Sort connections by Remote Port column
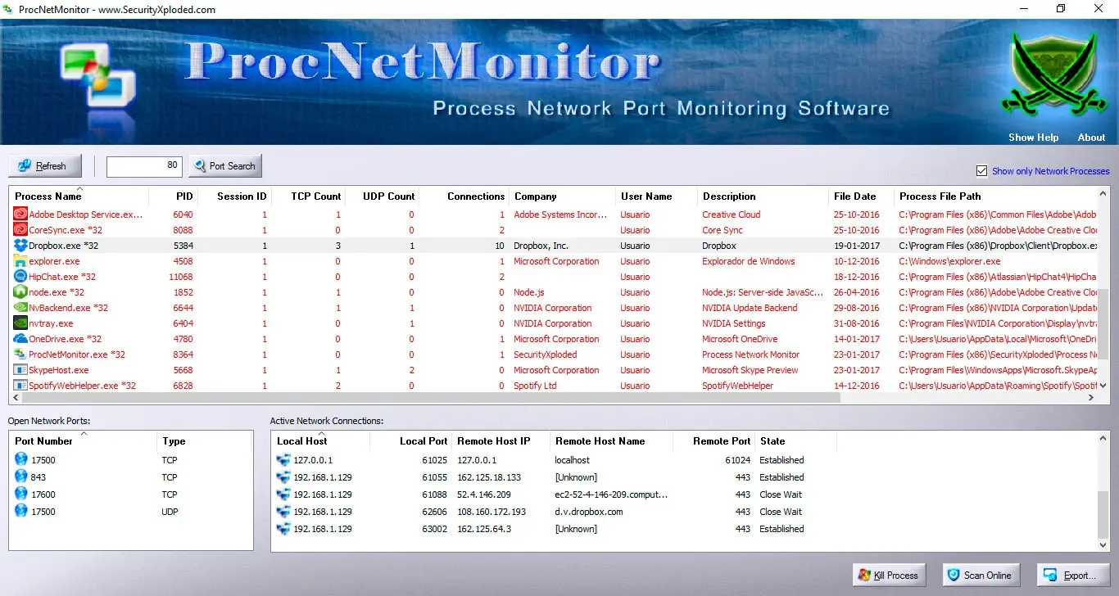The width and height of the screenshot is (1119, 596). [x=714, y=441]
